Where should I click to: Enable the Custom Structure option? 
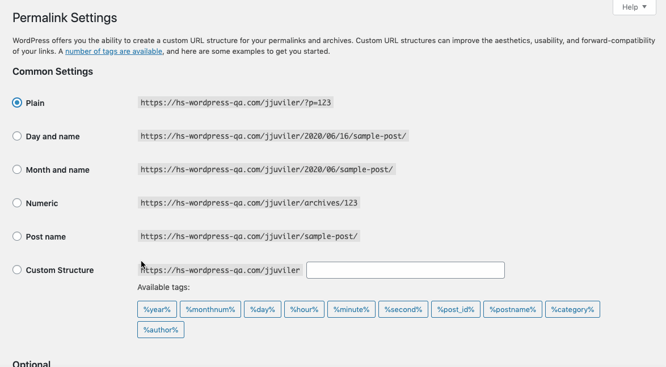(x=17, y=270)
